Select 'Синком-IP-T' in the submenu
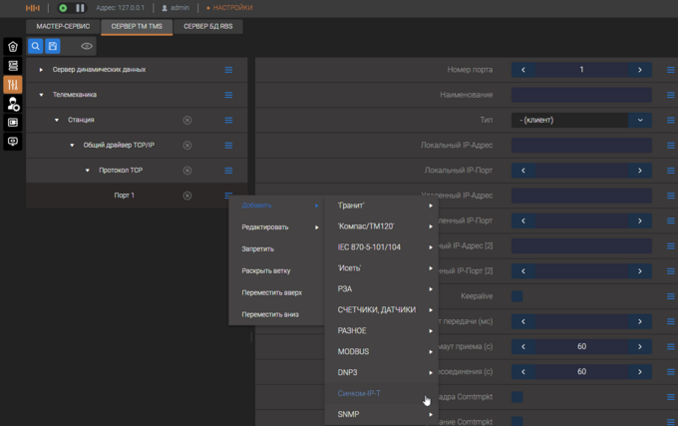 tap(359, 393)
